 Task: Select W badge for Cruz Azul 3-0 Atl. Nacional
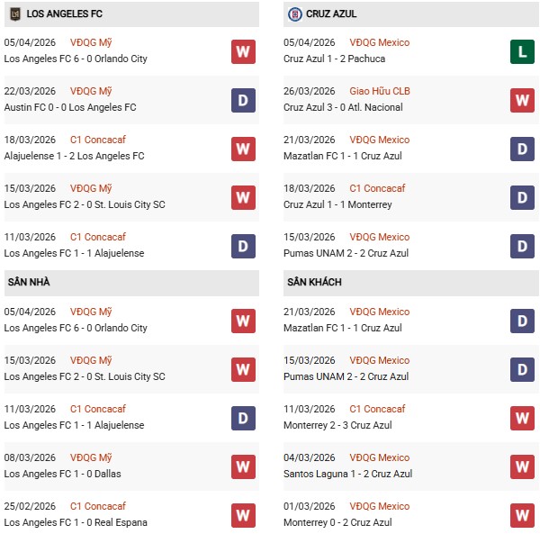click(x=523, y=100)
